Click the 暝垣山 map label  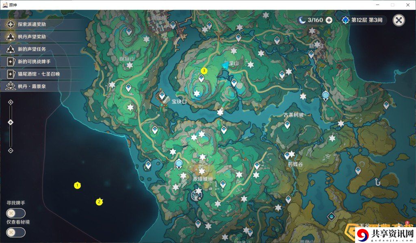(127, 59)
